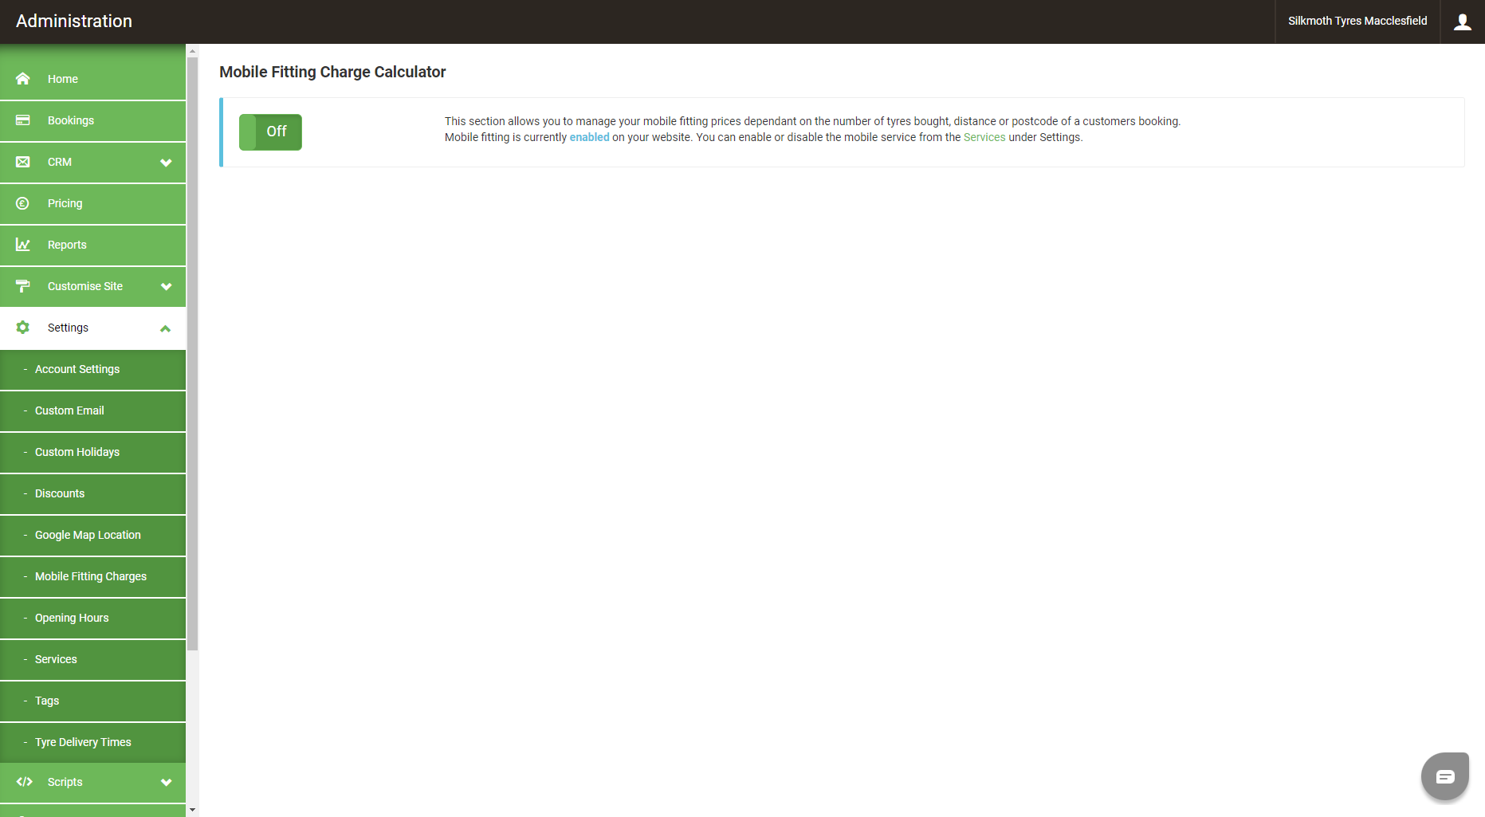Open the chat widget bubble

point(1444,776)
